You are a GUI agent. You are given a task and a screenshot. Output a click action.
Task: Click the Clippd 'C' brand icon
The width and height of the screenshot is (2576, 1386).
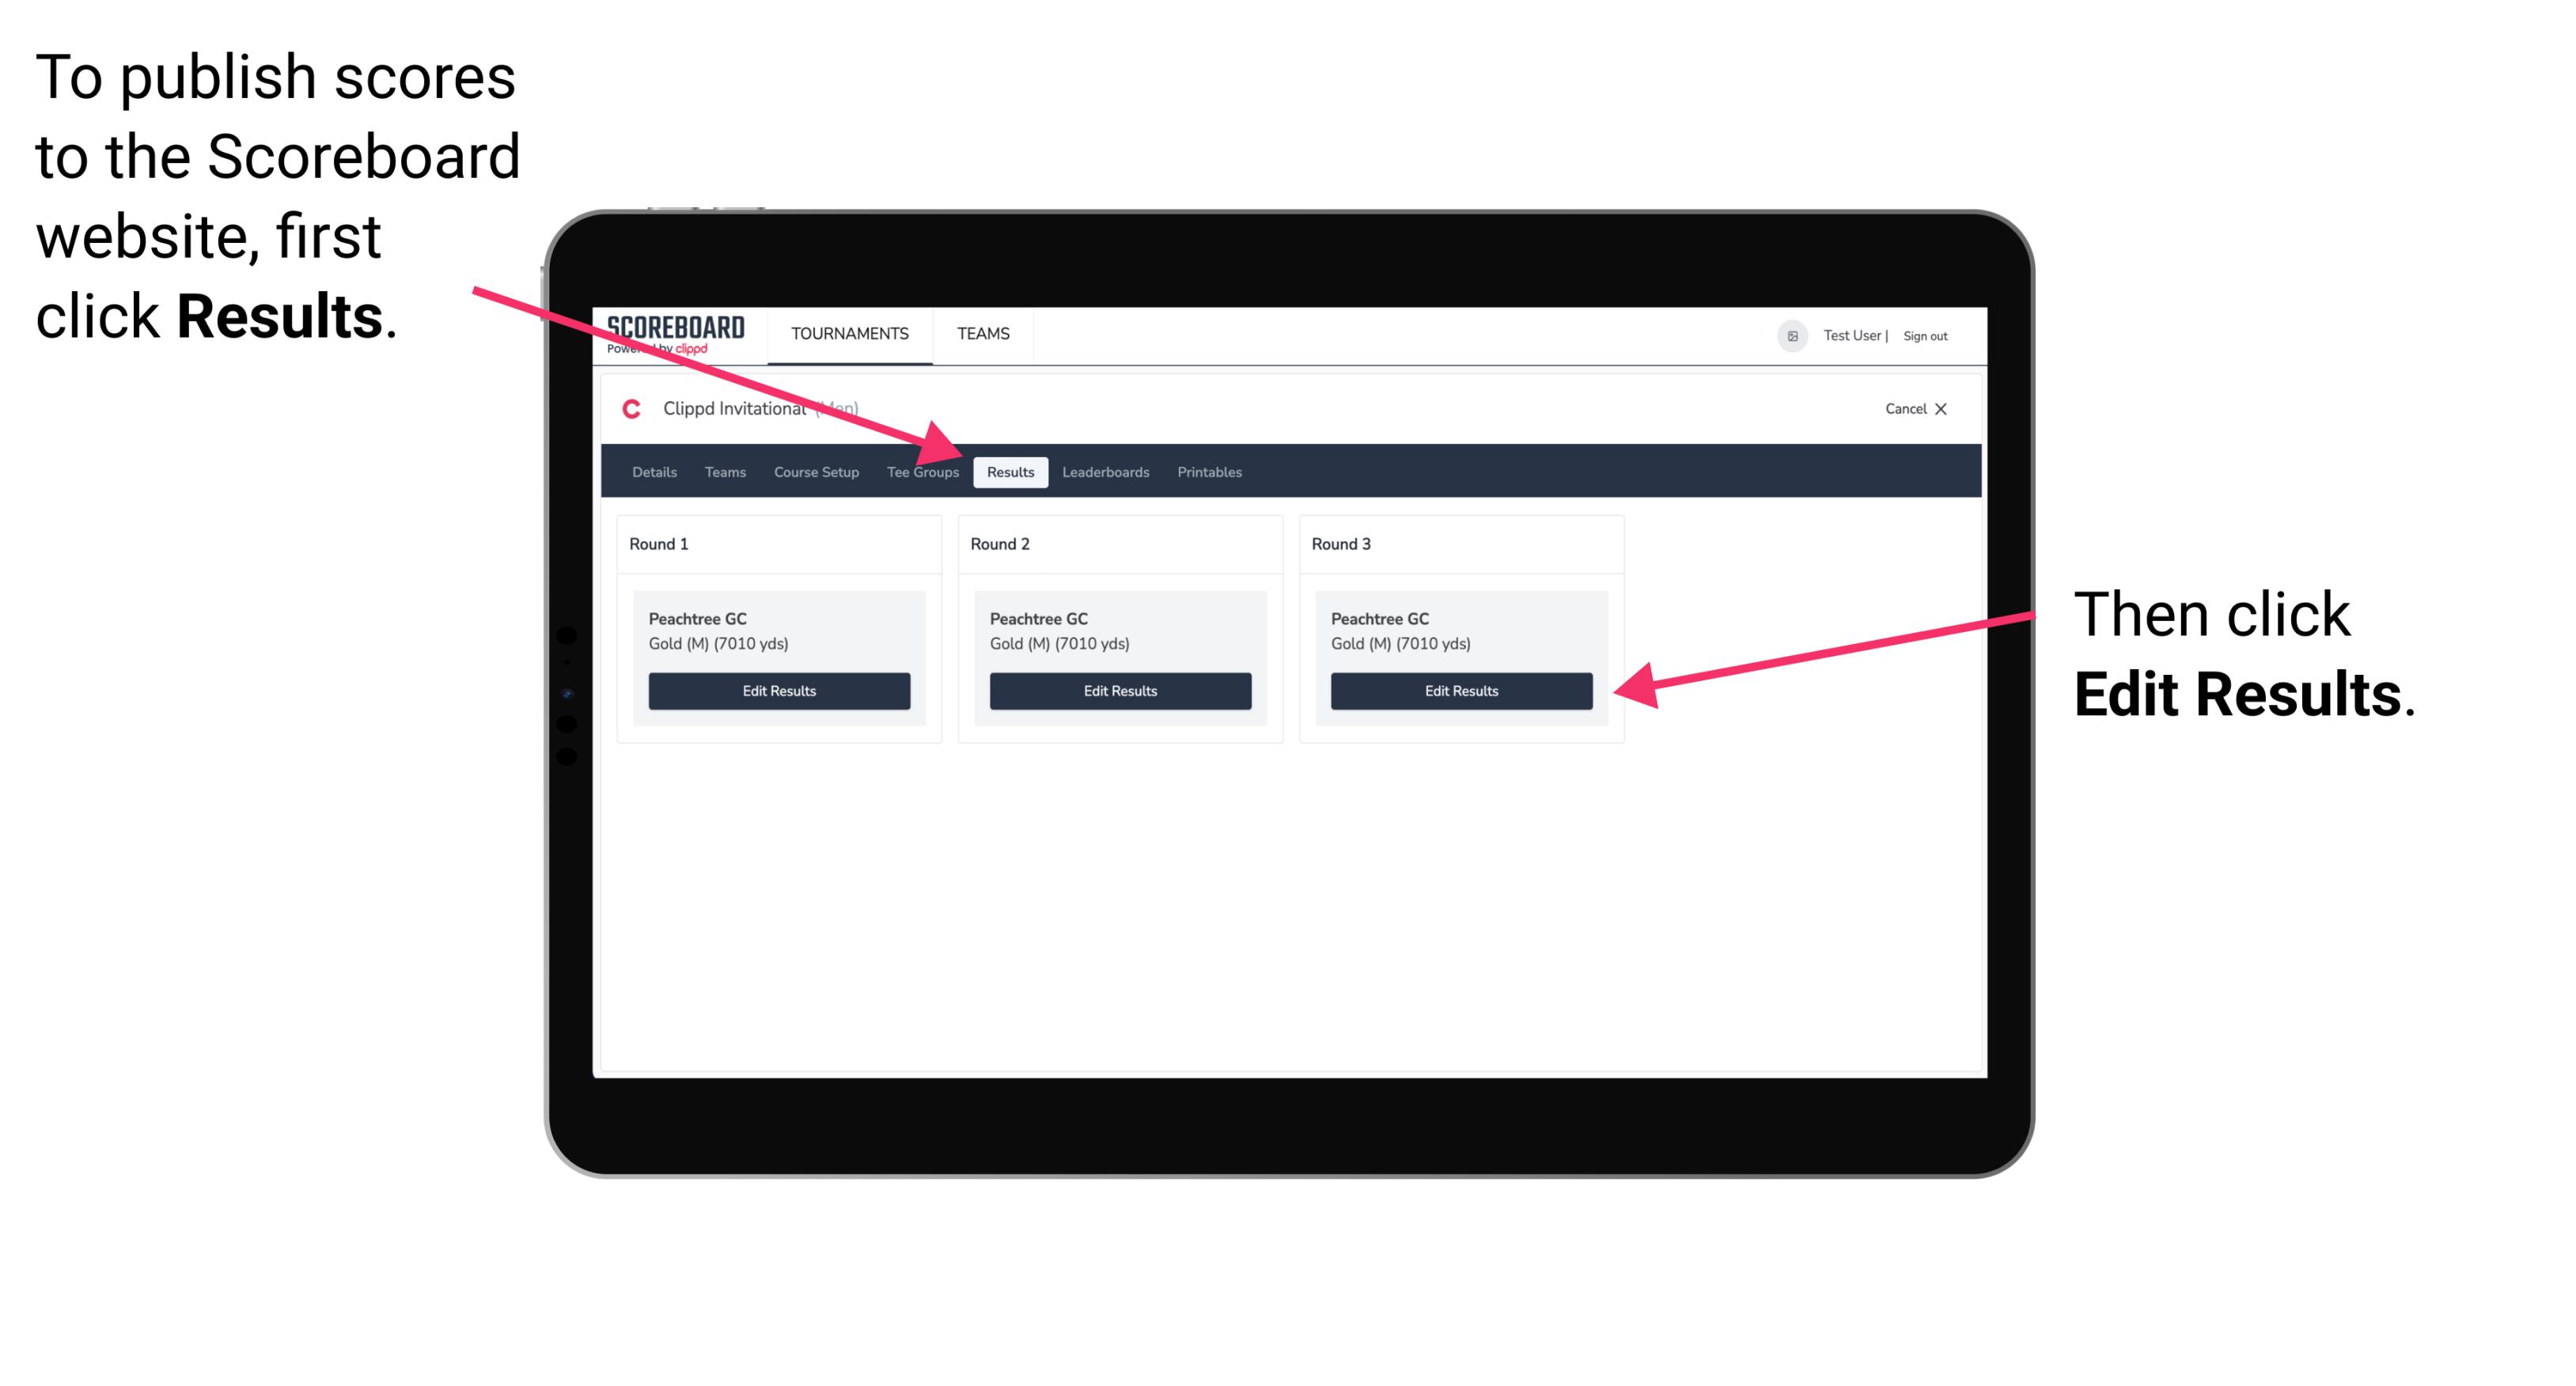pyautogui.click(x=627, y=408)
